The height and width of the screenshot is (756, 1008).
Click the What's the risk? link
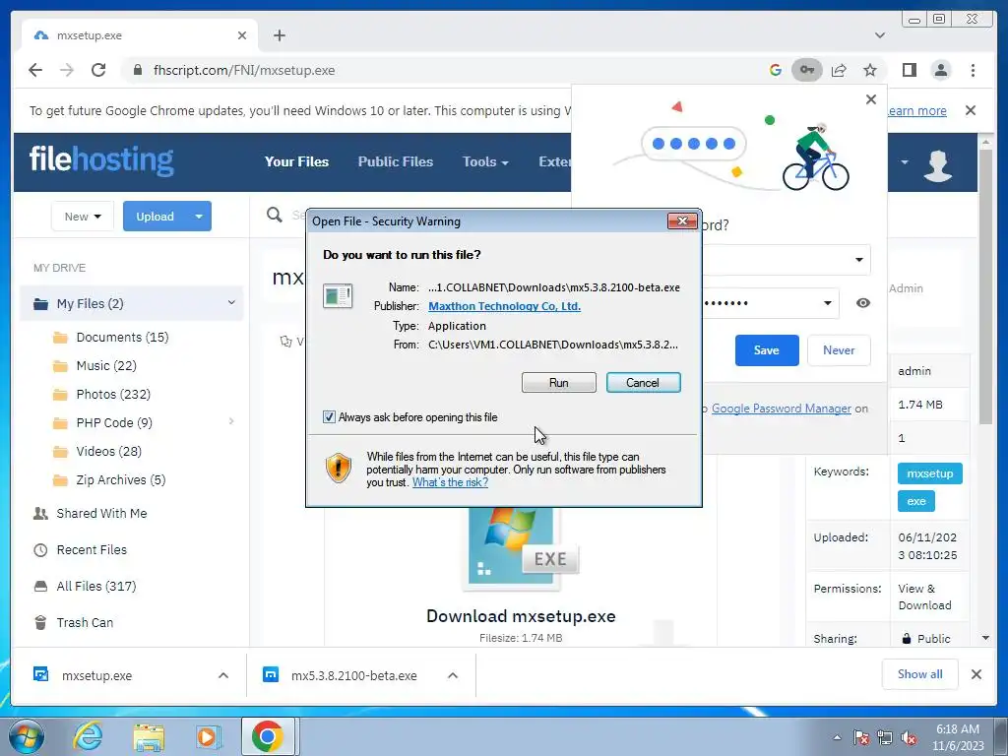coord(450,482)
